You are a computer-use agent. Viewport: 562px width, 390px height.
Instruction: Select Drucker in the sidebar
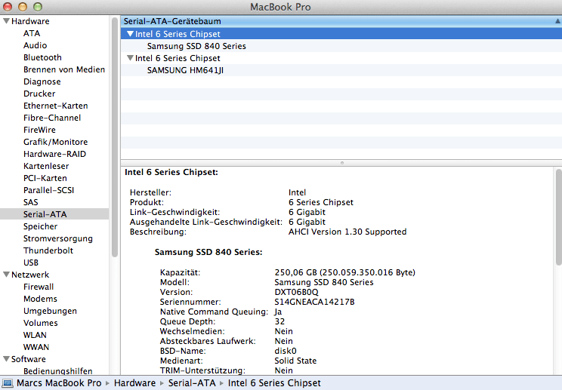[39, 94]
